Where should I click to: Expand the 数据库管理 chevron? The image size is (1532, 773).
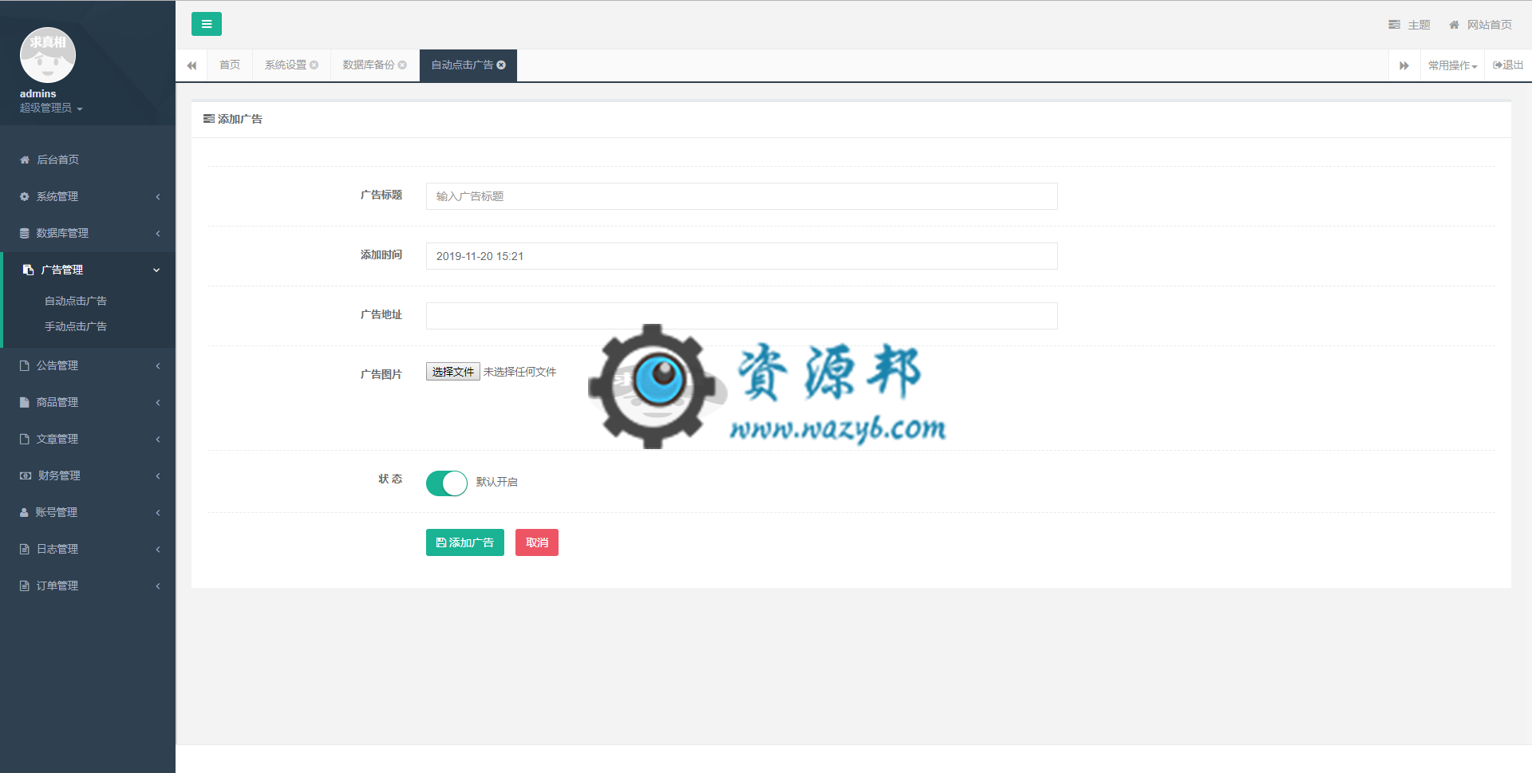pyautogui.click(x=158, y=233)
